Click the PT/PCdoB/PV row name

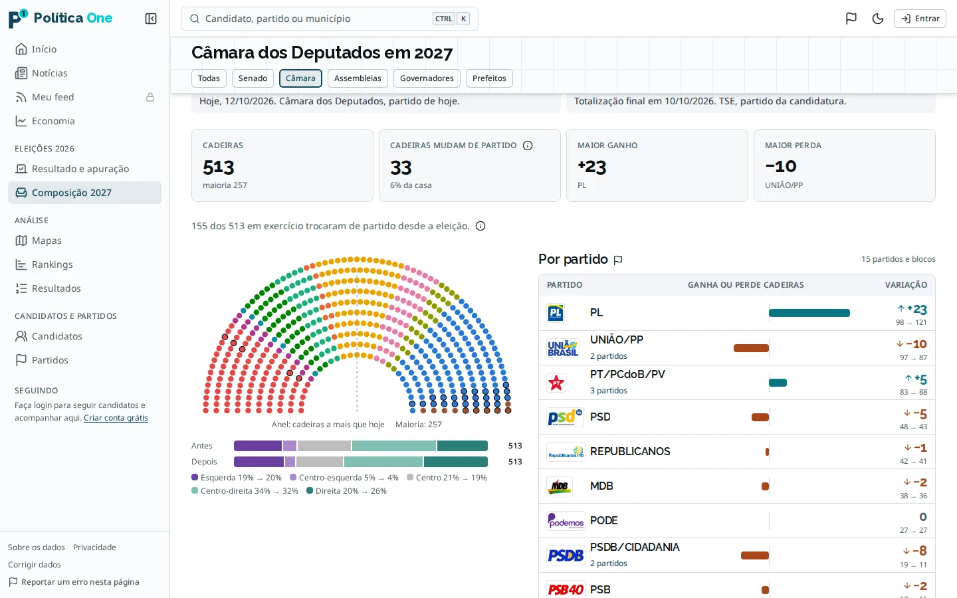click(627, 374)
